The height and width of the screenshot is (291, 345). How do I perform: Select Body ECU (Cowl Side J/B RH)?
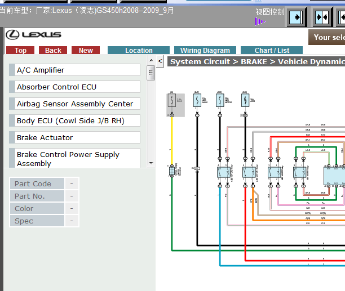tap(74, 120)
